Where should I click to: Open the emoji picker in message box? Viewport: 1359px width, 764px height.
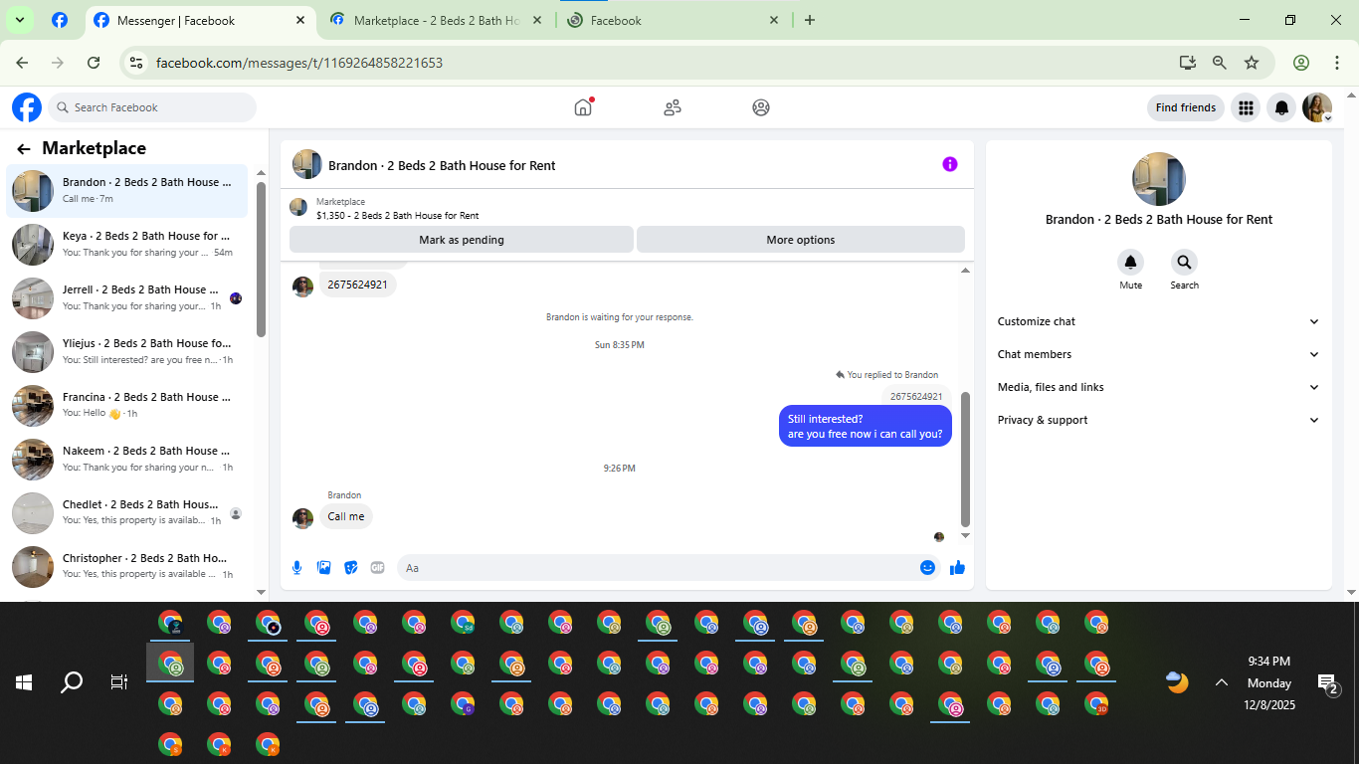pos(927,567)
